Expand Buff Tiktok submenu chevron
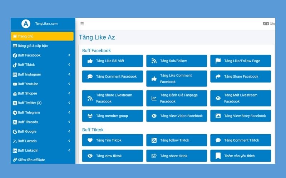Image resolution: width=286 pixels, height=178 pixels. click(69, 64)
